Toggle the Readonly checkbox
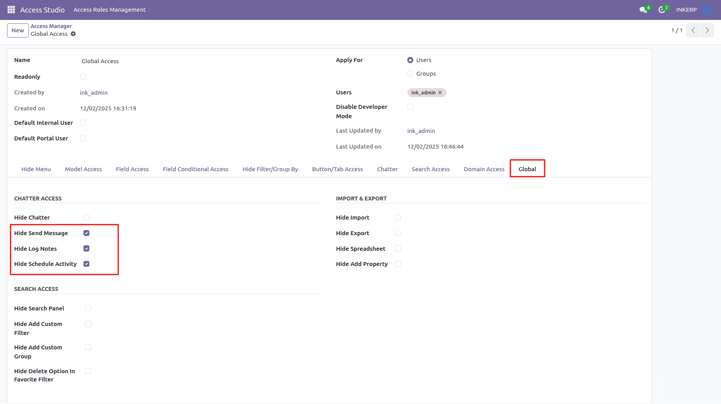Image resolution: width=721 pixels, height=404 pixels. pos(83,76)
